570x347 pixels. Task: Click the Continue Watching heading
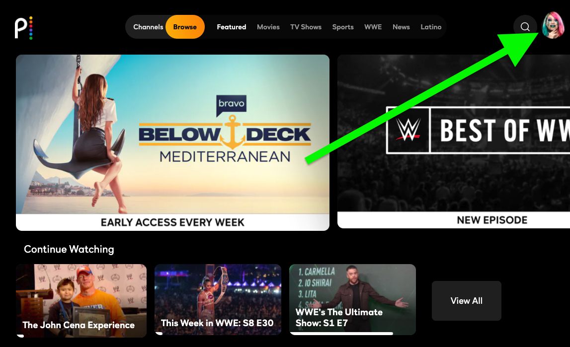[69, 249]
